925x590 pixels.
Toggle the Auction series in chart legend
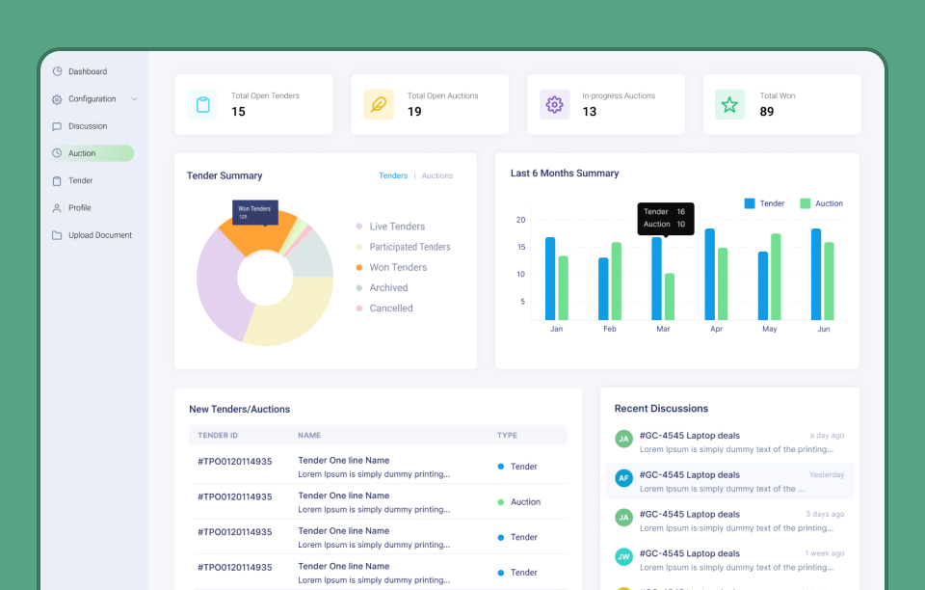pos(821,203)
